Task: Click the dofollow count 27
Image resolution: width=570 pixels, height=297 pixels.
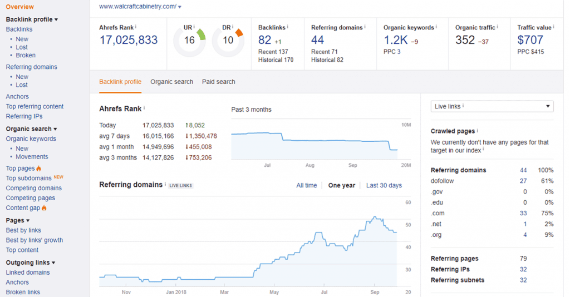Action: click(523, 181)
